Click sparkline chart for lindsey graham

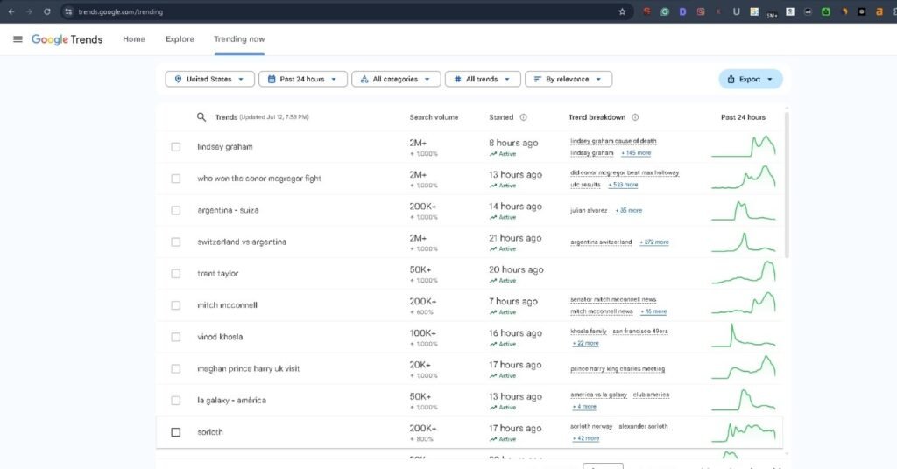tap(744, 146)
